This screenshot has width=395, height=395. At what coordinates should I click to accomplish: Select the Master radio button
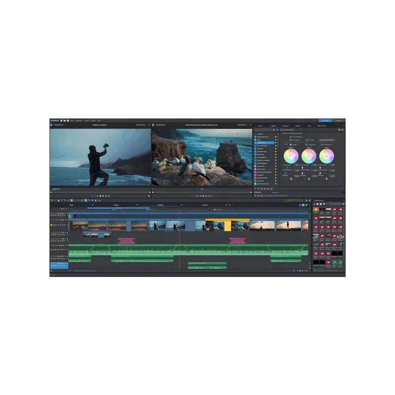click(291, 145)
